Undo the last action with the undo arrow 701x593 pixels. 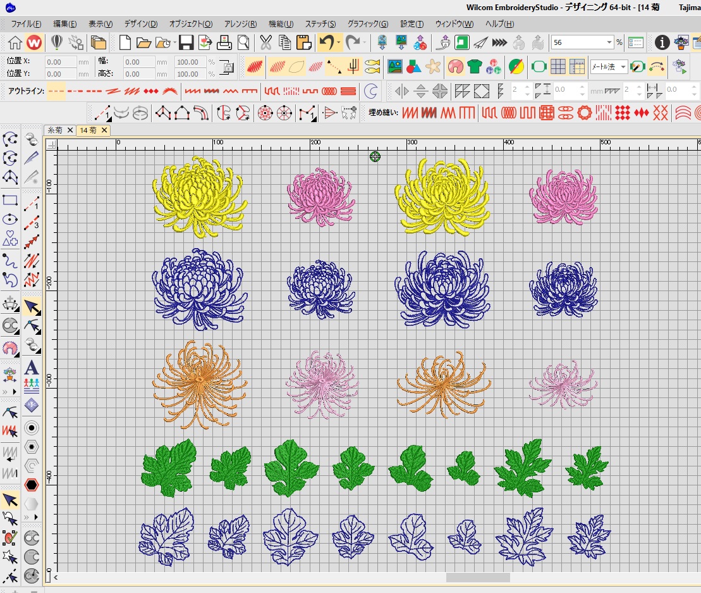(x=326, y=42)
